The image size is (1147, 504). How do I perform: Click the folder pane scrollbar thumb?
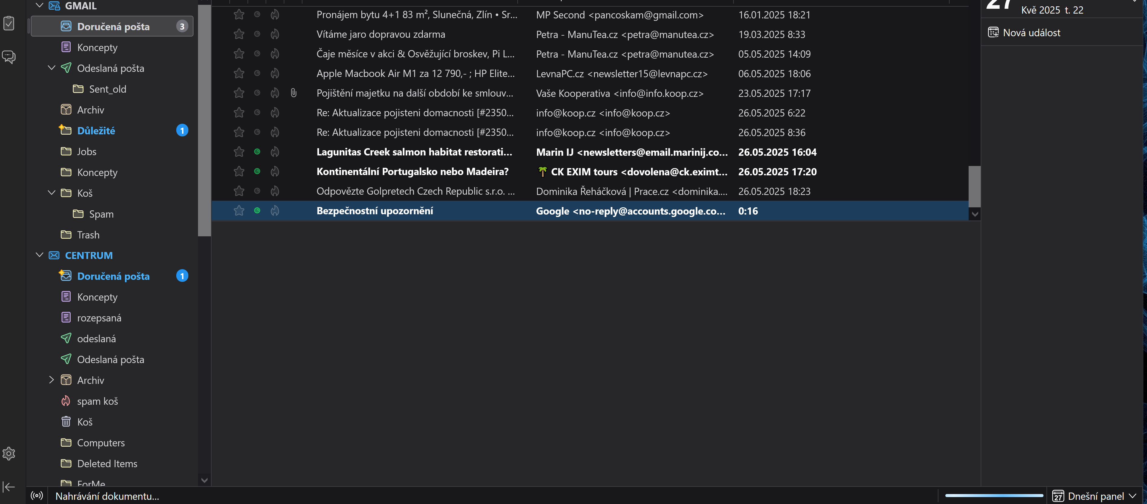(204, 120)
